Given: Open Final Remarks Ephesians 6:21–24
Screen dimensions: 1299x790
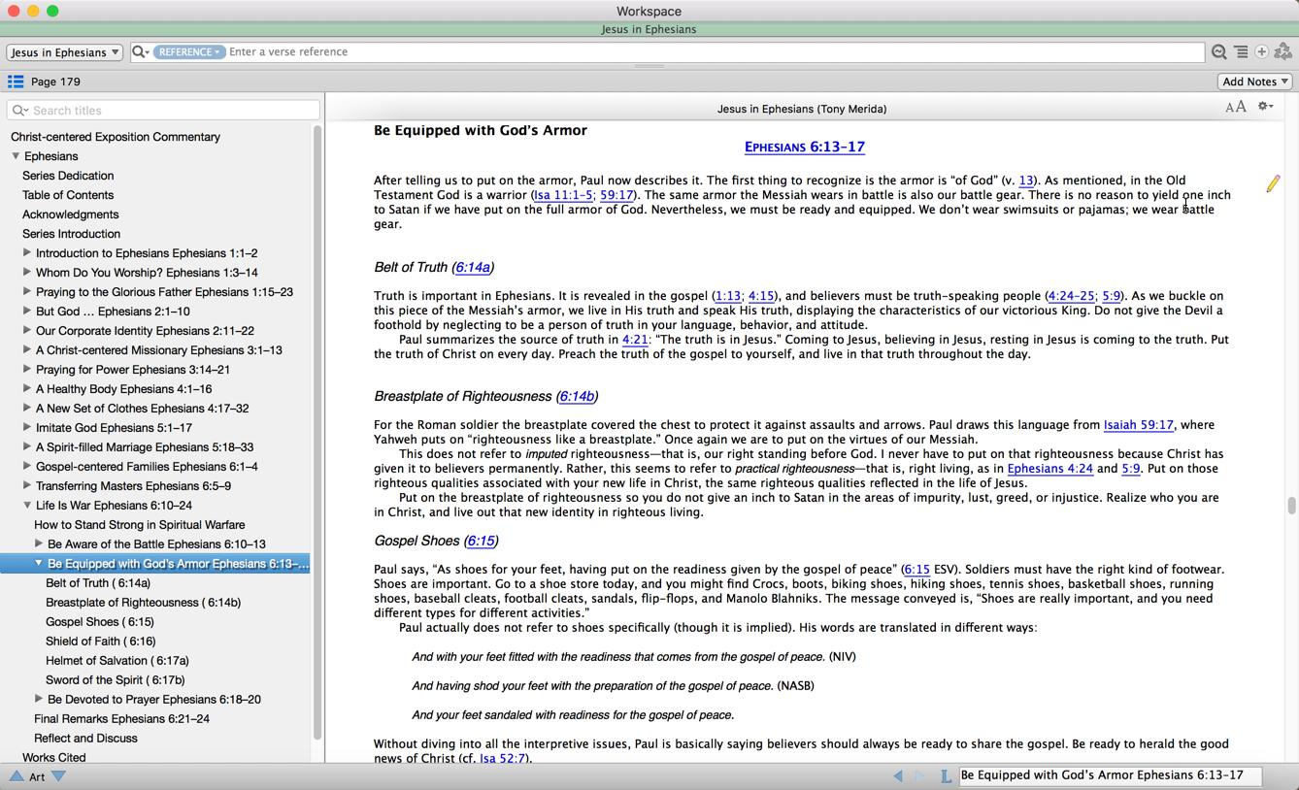Looking at the screenshot, I should pyautogui.click(x=122, y=719).
